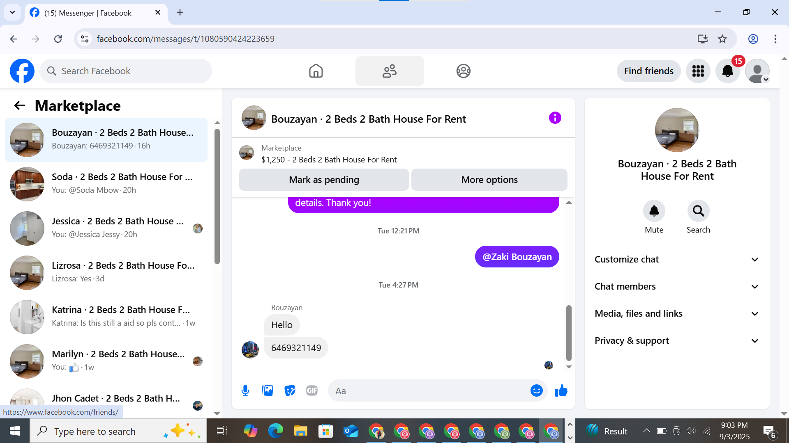
Task: Attach a photo with the image icon
Action: (x=268, y=390)
